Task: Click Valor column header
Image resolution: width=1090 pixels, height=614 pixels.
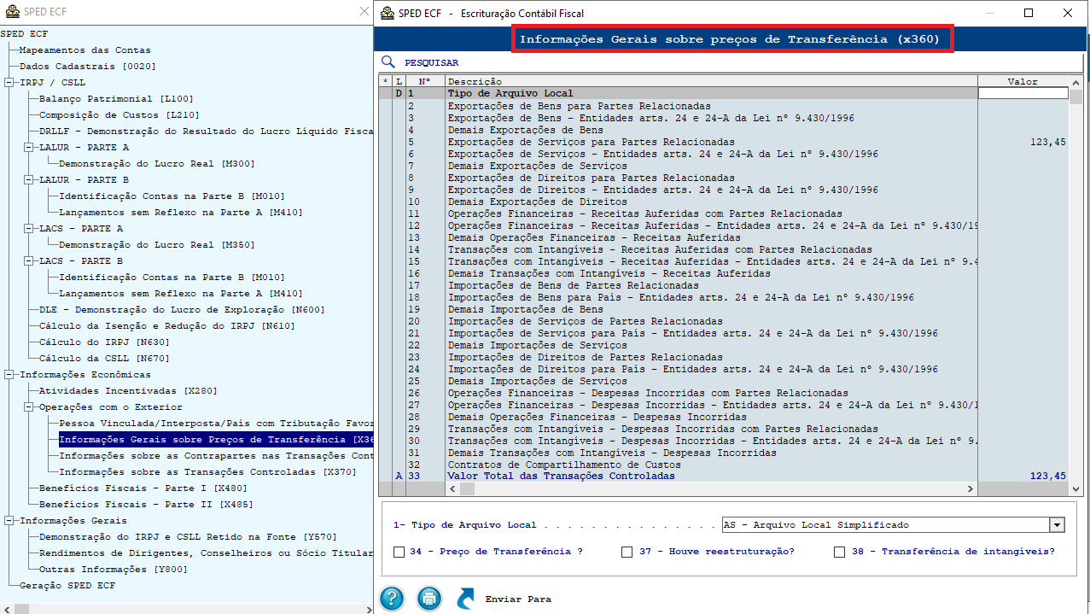Action: pos(1023,82)
